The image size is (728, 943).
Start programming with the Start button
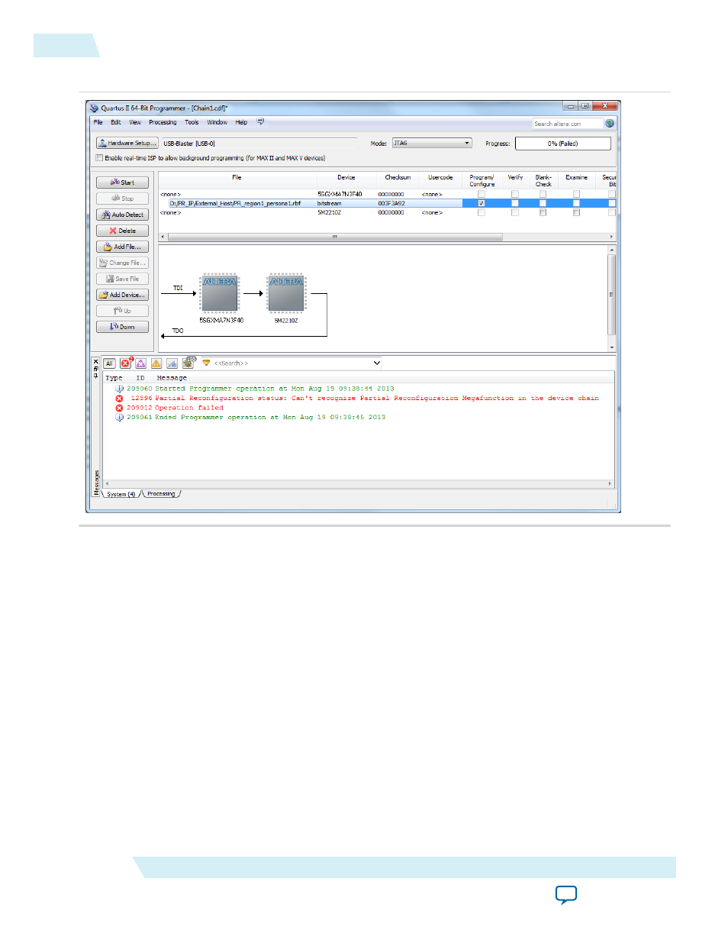[123, 182]
